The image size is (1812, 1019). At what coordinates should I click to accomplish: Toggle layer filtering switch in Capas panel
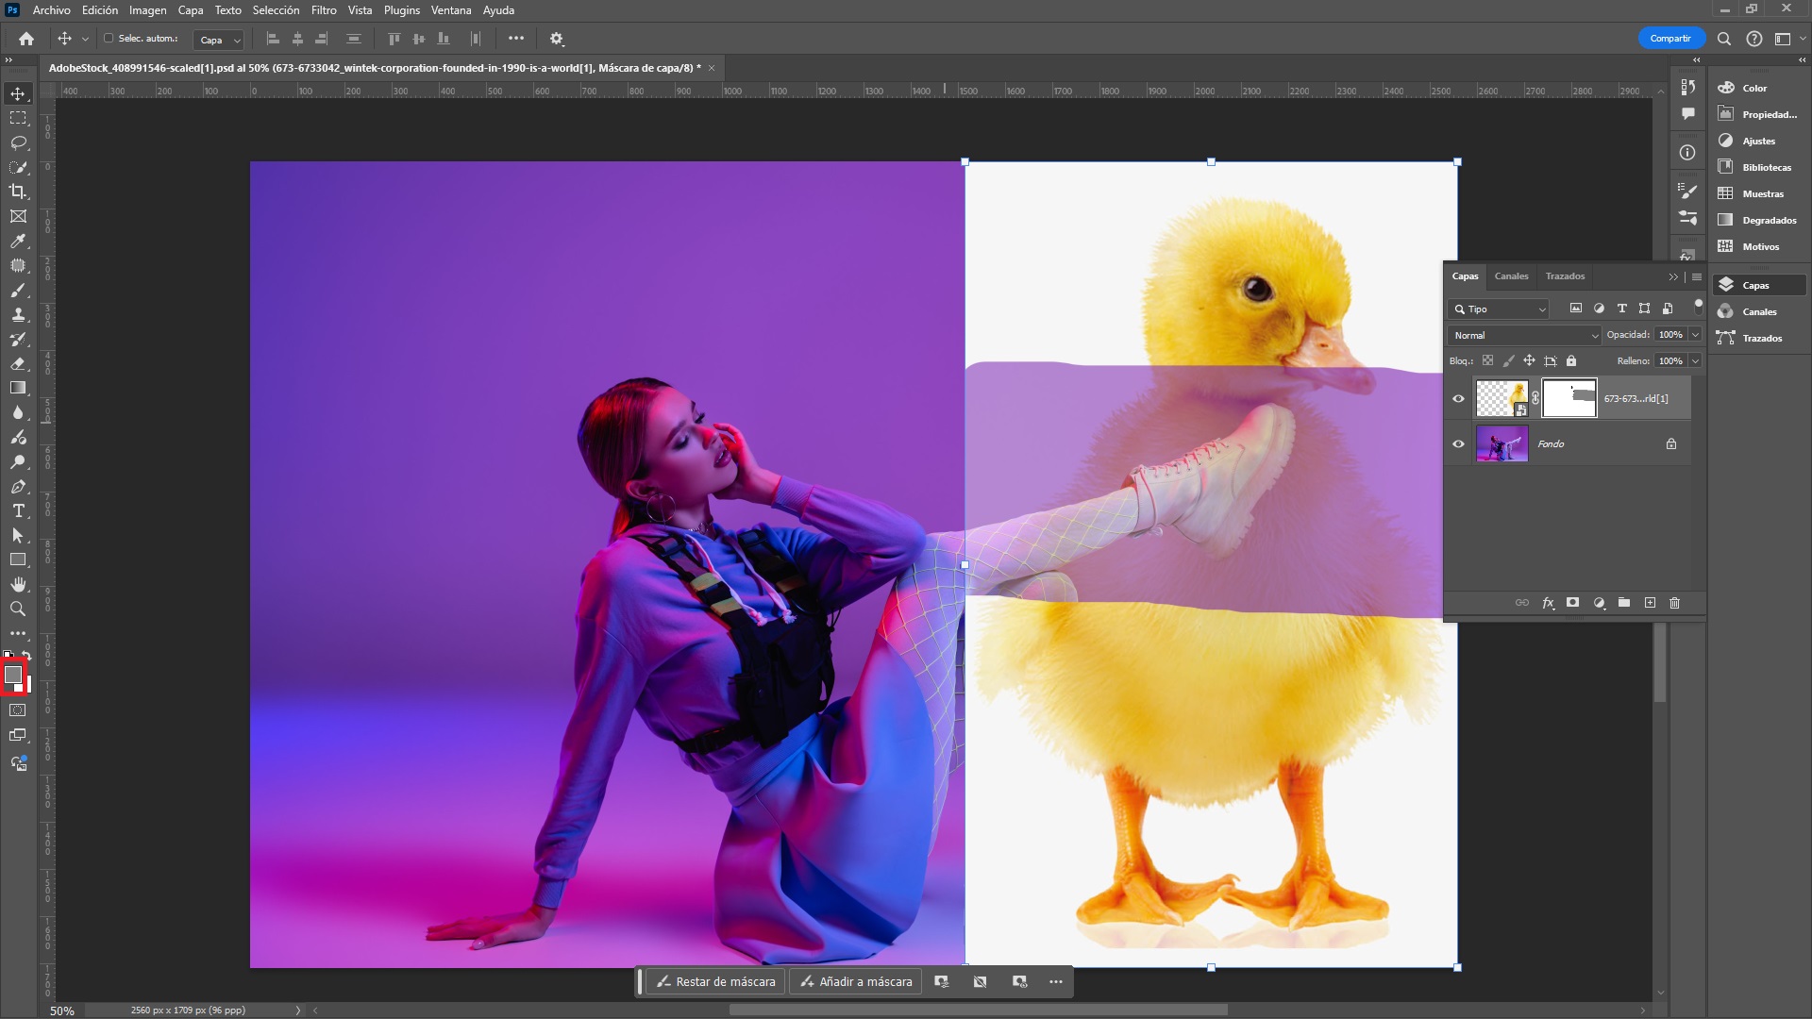[x=1699, y=306]
